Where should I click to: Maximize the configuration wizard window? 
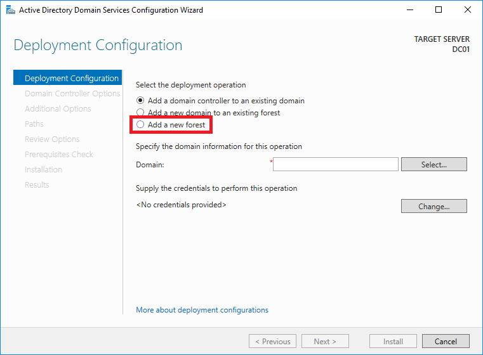439,10
